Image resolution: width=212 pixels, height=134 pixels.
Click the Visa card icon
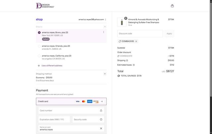click(78, 101)
